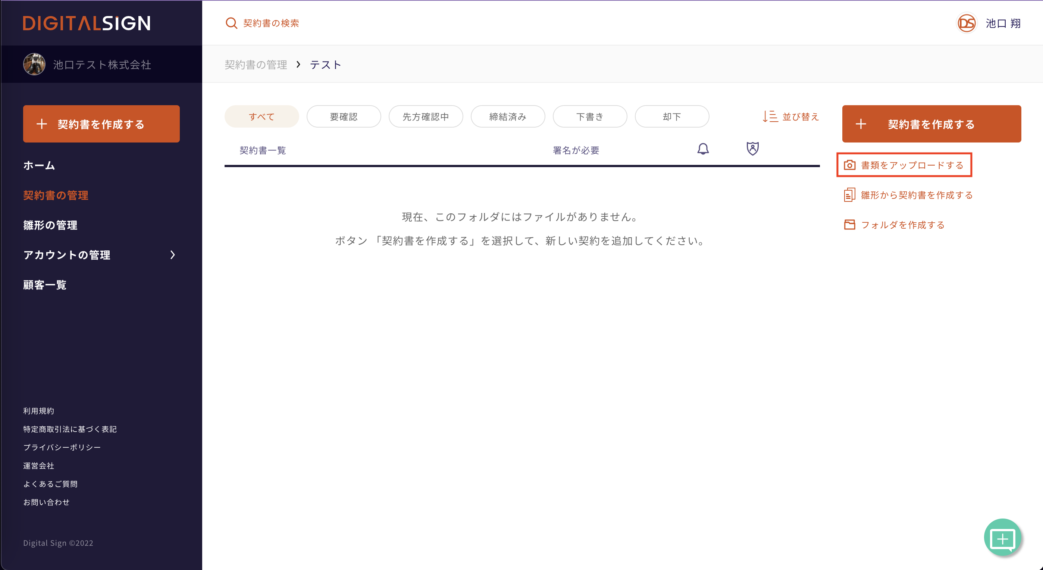The image size is (1043, 570).
Task: Navigate back via the 契約書の管理 breadcrumb
Action: pos(256,65)
